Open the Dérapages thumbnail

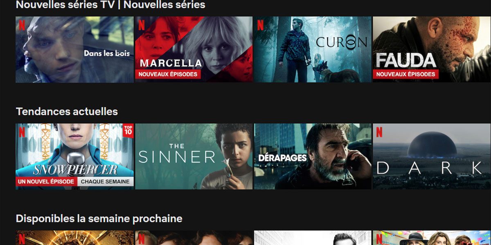313,156
